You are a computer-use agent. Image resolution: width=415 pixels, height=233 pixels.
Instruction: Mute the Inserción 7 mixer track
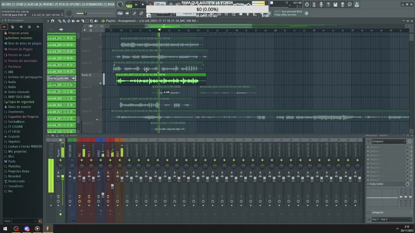(x=129, y=160)
